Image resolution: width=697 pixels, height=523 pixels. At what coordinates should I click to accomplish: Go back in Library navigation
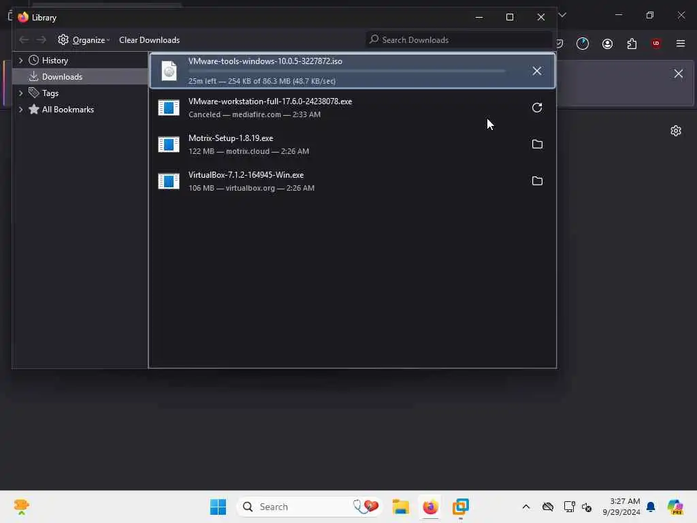click(x=24, y=40)
